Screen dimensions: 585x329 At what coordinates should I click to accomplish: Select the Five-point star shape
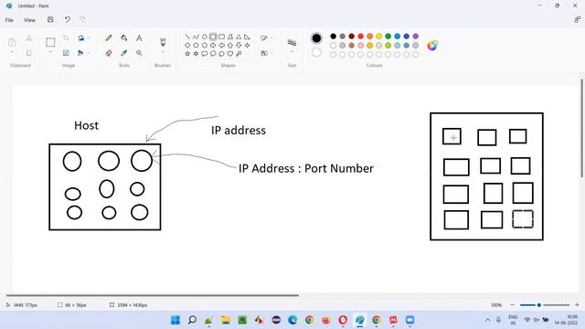tap(187, 54)
